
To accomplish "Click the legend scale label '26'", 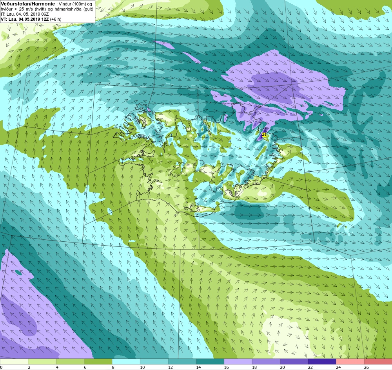I will pyautogui.click(x=367, y=367).
